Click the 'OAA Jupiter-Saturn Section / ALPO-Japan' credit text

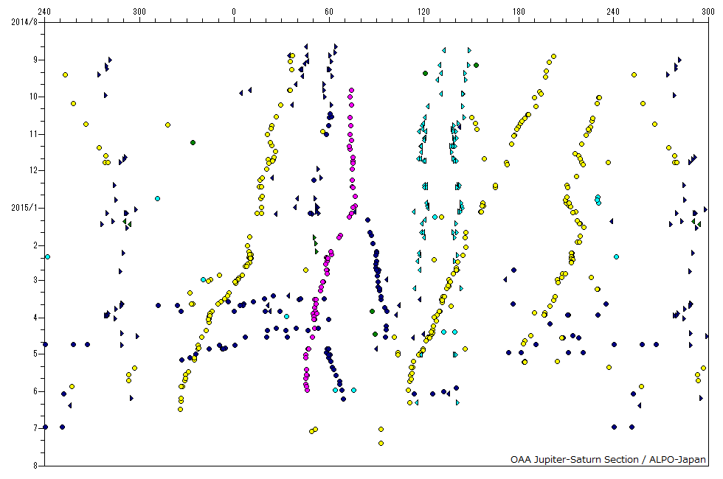tap(608, 459)
